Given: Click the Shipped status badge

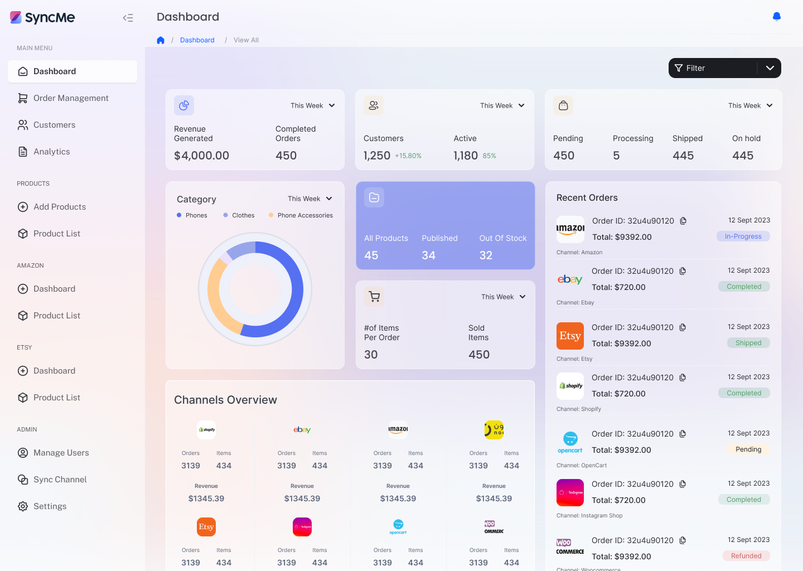Looking at the screenshot, I should [748, 343].
